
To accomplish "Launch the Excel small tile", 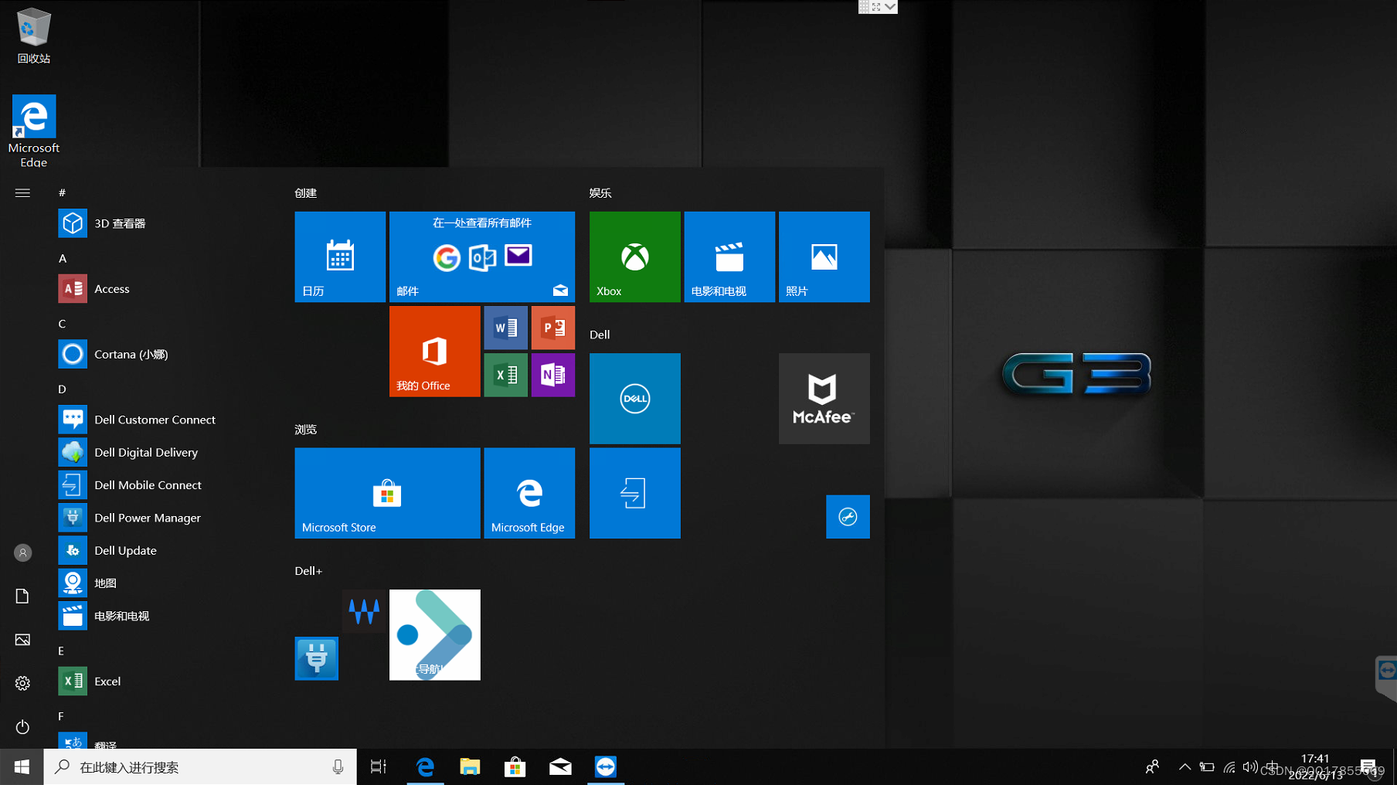I will click(506, 376).
